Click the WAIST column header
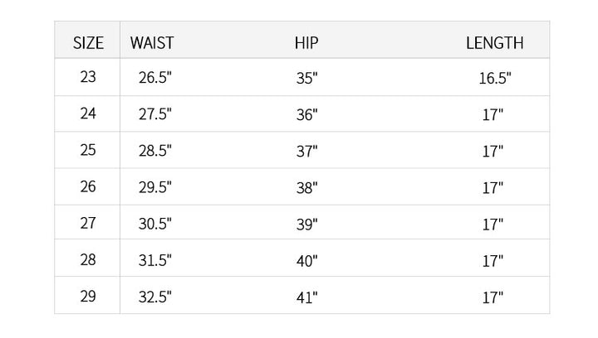Image resolution: width=598 pixels, height=338 pixels. pos(152,43)
